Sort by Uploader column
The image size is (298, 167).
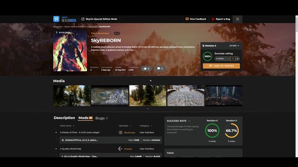point(125,126)
